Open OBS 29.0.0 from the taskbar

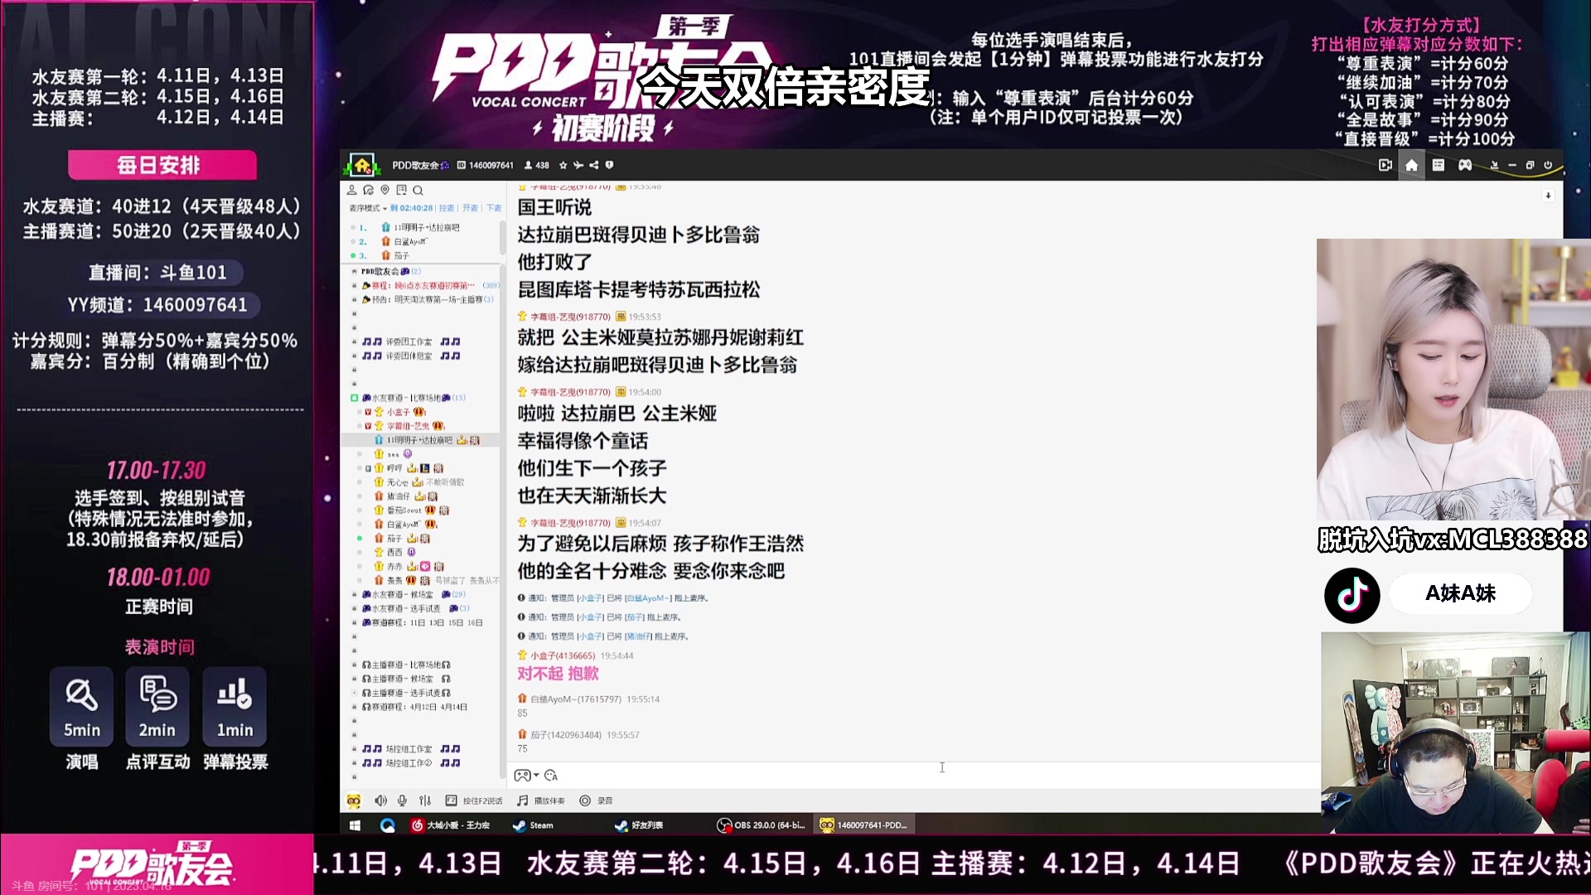click(x=761, y=825)
